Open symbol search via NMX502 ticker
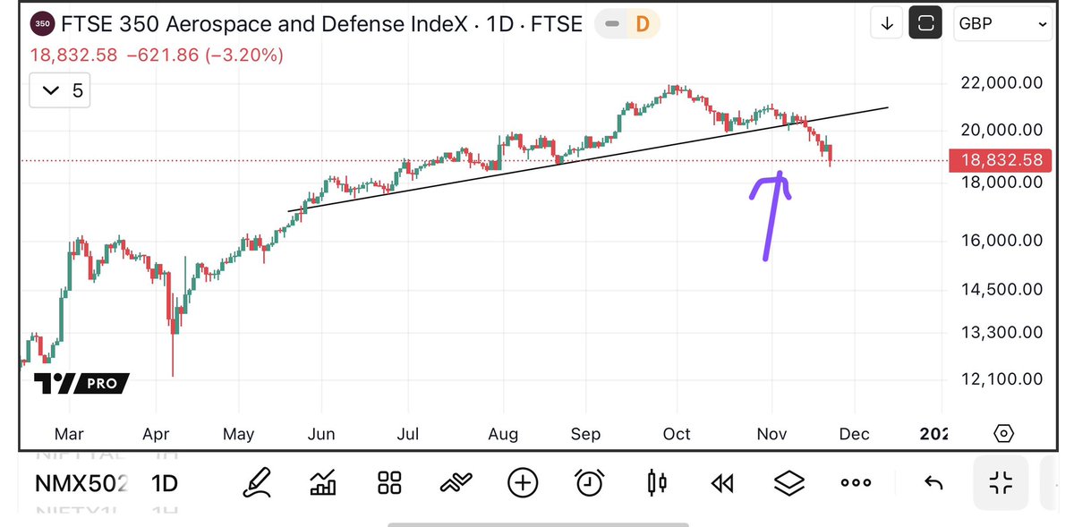Viewport: 1074px width, 527px height. tap(81, 483)
